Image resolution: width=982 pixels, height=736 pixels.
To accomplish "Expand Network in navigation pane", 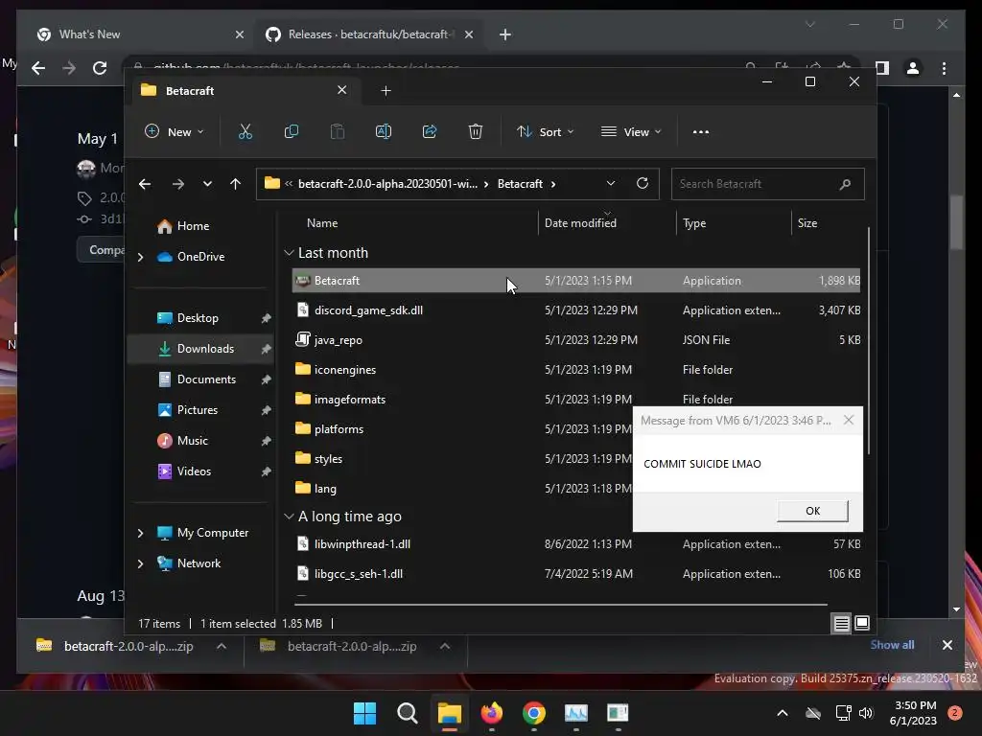I will (x=140, y=563).
